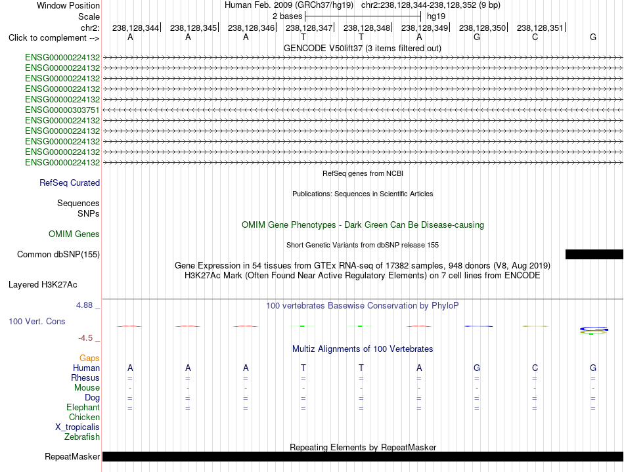Click the Chicken species label
Image resolution: width=624 pixels, height=472 pixels.
84,417
